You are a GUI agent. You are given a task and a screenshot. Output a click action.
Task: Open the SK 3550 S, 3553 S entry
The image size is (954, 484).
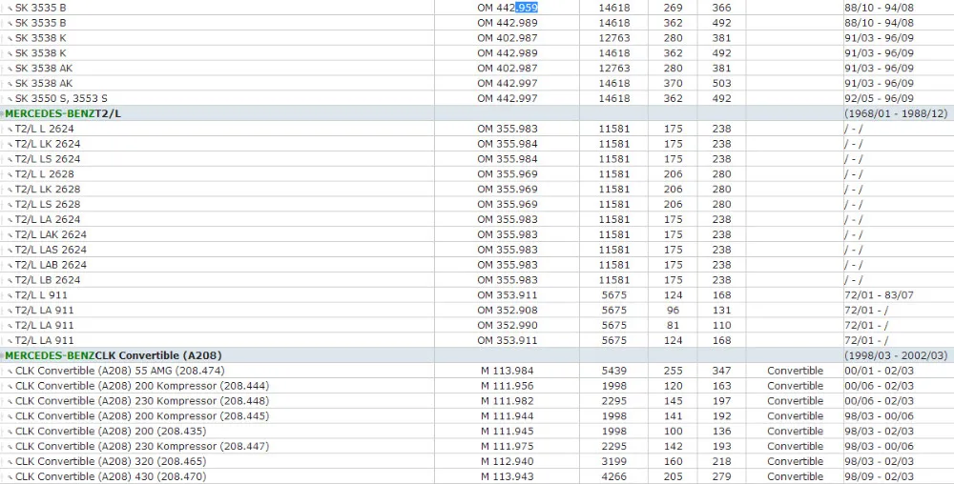click(x=61, y=98)
